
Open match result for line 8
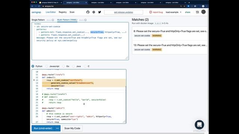pyautogui.click(x=170, y=33)
